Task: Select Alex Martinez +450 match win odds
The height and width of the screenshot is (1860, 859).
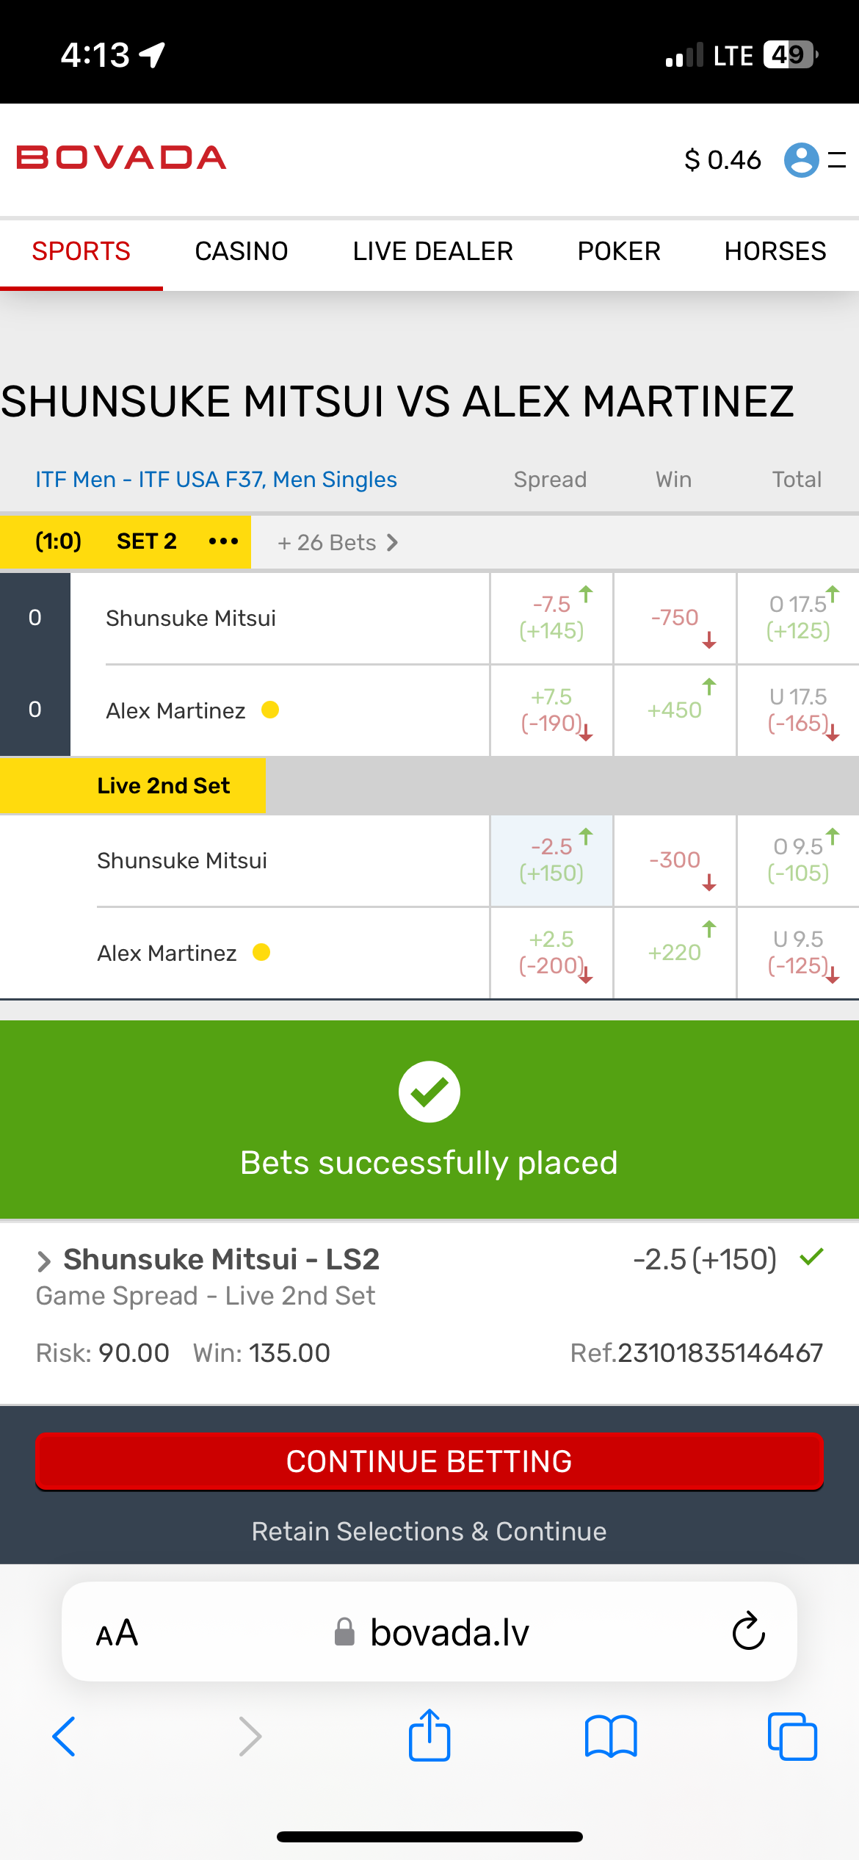Action: click(x=675, y=710)
